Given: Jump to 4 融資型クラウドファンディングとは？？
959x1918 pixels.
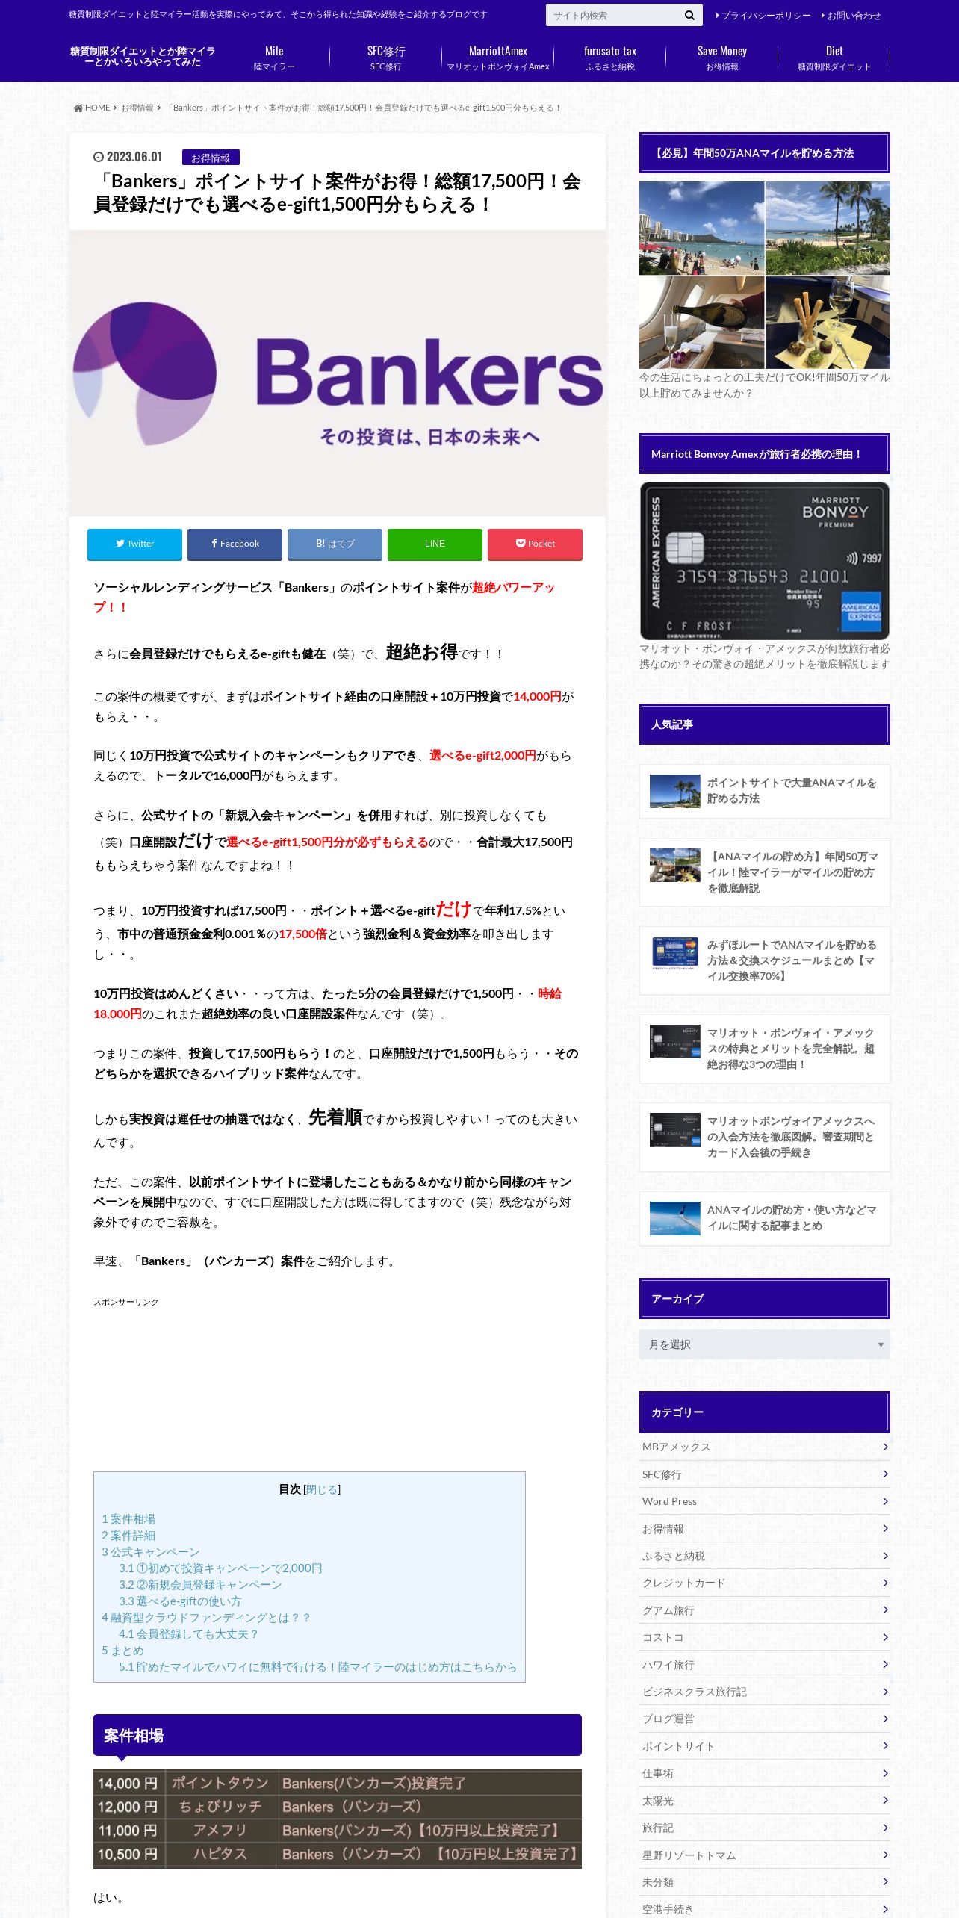Looking at the screenshot, I should pyautogui.click(x=205, y=1618).
